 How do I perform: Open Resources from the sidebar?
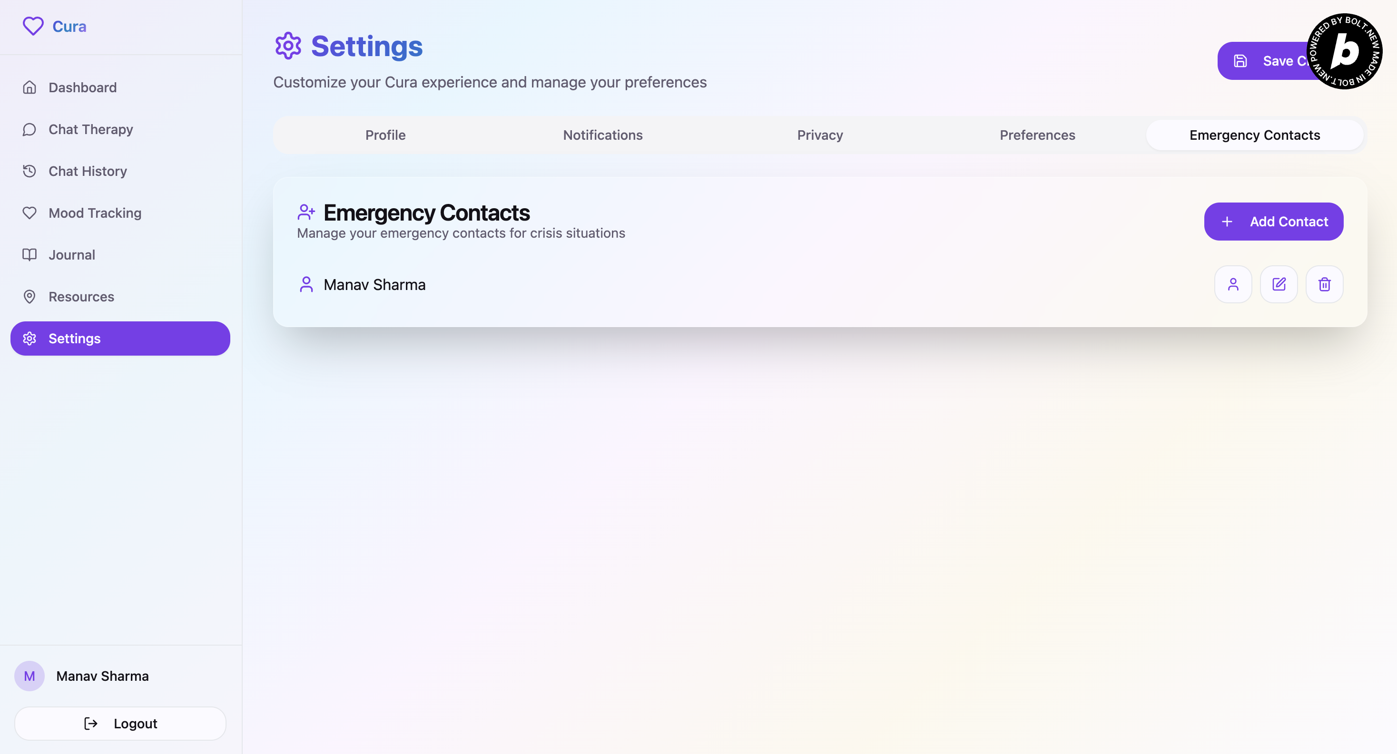pyautogui.click(x=81, y=297)
